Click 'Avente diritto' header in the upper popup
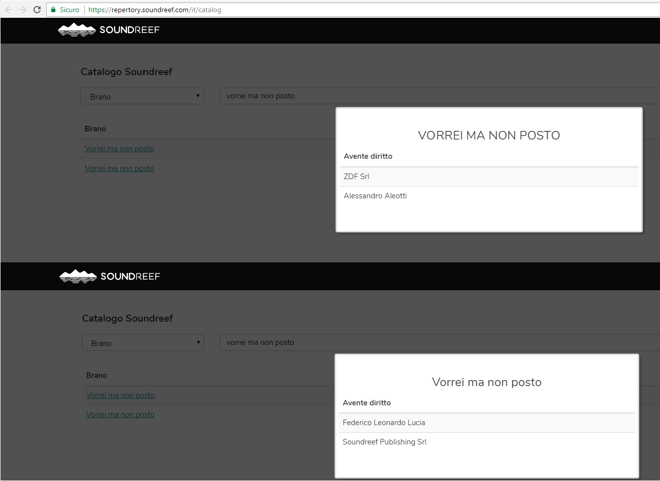This screenshot has width=660, height=481. 368,156
